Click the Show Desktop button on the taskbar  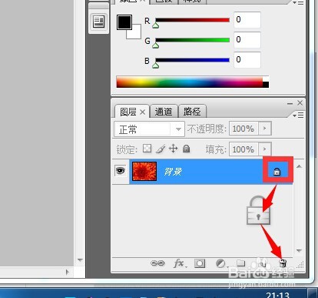312,293
